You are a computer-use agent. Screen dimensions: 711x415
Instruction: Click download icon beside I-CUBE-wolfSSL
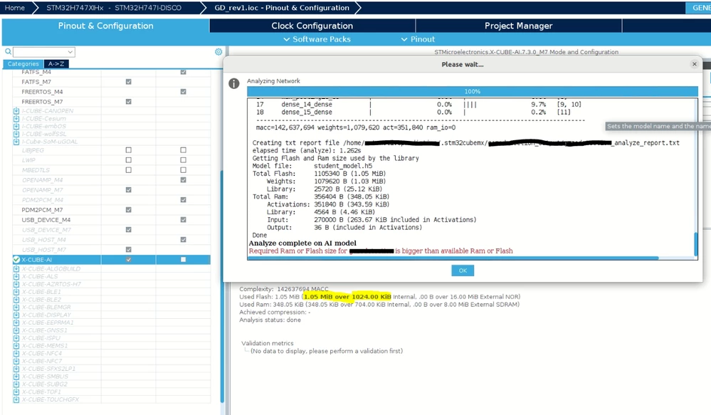pos(16,135)
